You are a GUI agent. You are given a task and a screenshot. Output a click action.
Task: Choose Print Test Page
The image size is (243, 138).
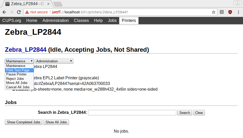pos(19,70)
